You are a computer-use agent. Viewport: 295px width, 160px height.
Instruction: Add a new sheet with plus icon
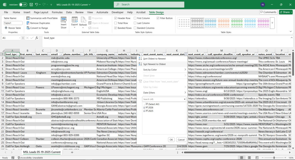(72, 152)
